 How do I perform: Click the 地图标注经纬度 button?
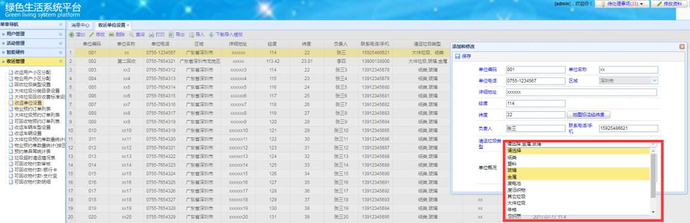pyautogui.click(x=588, y=114)
